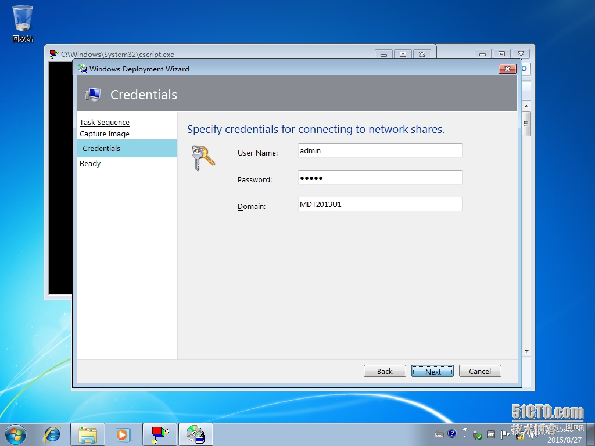
Task: Close the Windows Deployment Wizard dialog
Action: pos(507,69)
